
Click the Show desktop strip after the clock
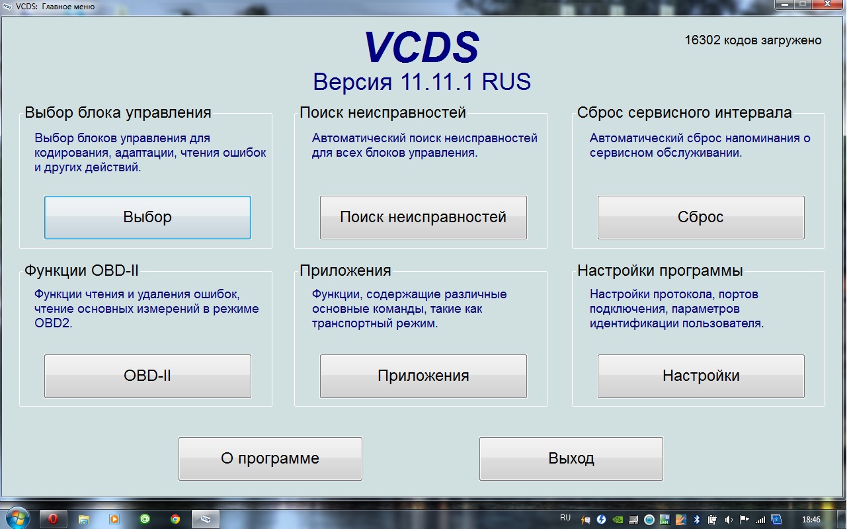click(x=841, y=519)
